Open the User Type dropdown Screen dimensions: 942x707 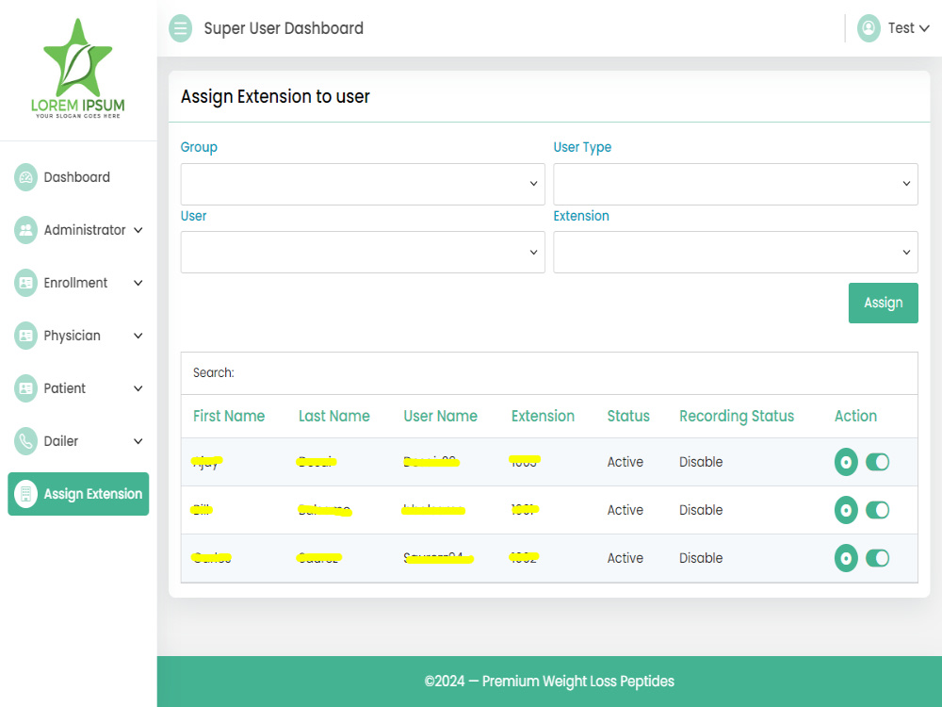(736, 184)
